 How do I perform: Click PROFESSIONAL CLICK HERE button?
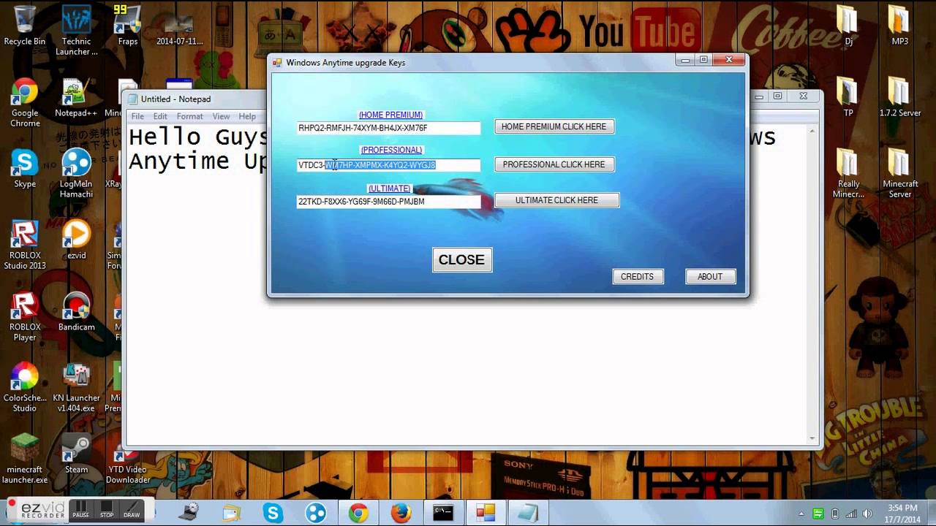(x=554, y=164)
